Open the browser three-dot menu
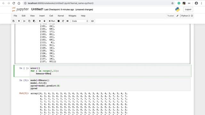This screenshot has height=115, width=205. tap(201, 3)
